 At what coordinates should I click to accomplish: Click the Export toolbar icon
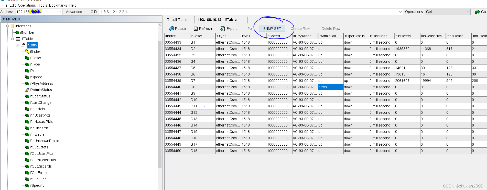(223, 29)
